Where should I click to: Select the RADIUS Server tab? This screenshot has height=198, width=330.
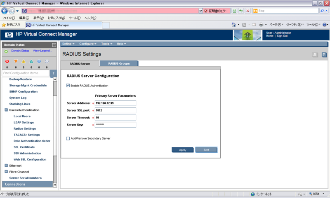pos(80,64)
